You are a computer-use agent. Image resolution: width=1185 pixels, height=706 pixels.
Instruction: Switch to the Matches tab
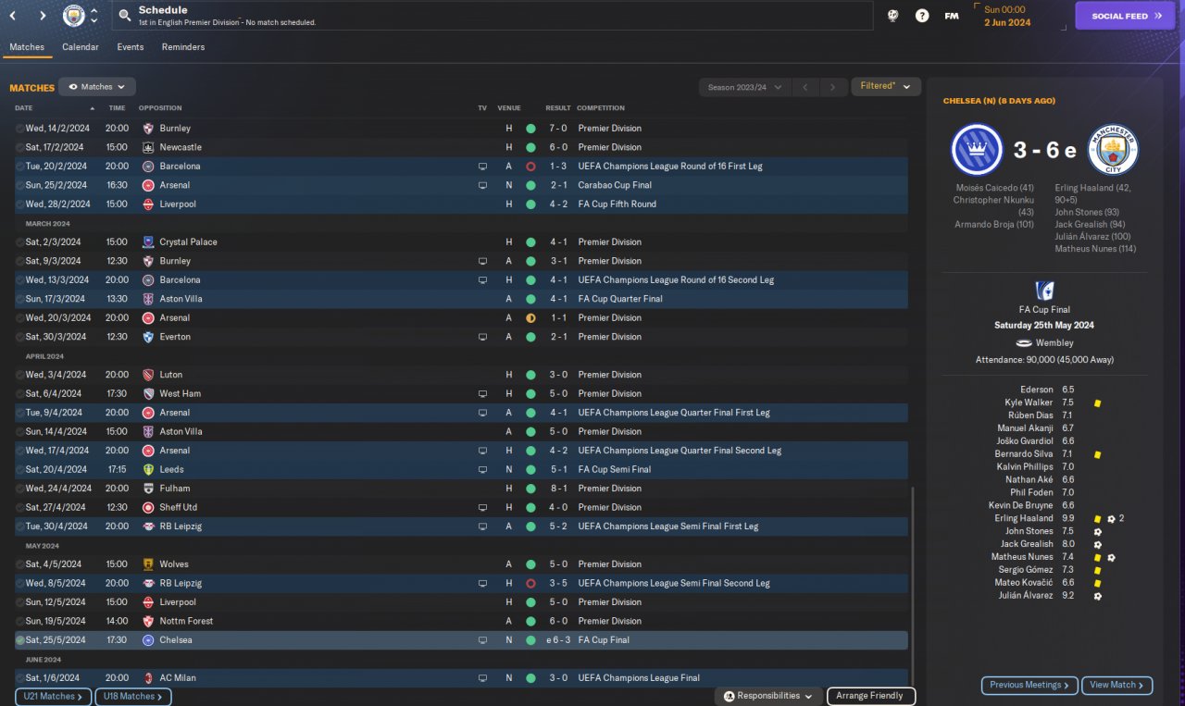pos(27,47)
